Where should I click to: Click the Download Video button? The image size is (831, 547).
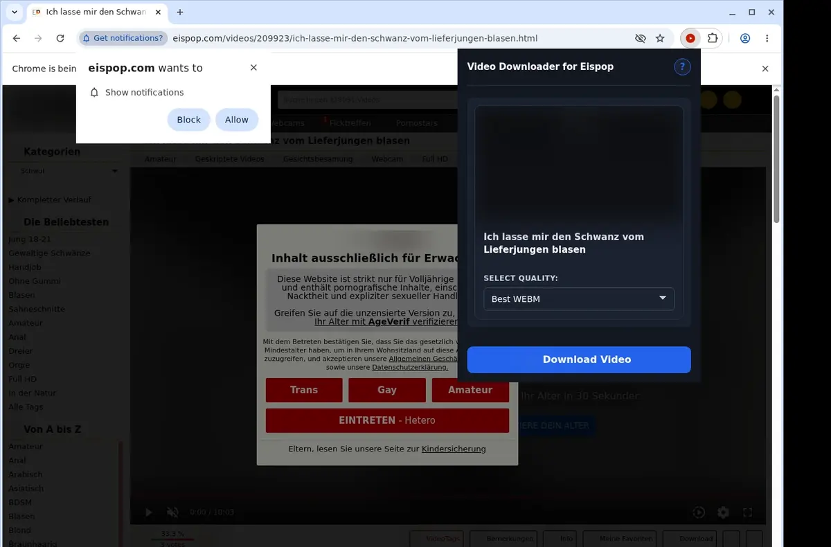(579, 359)
